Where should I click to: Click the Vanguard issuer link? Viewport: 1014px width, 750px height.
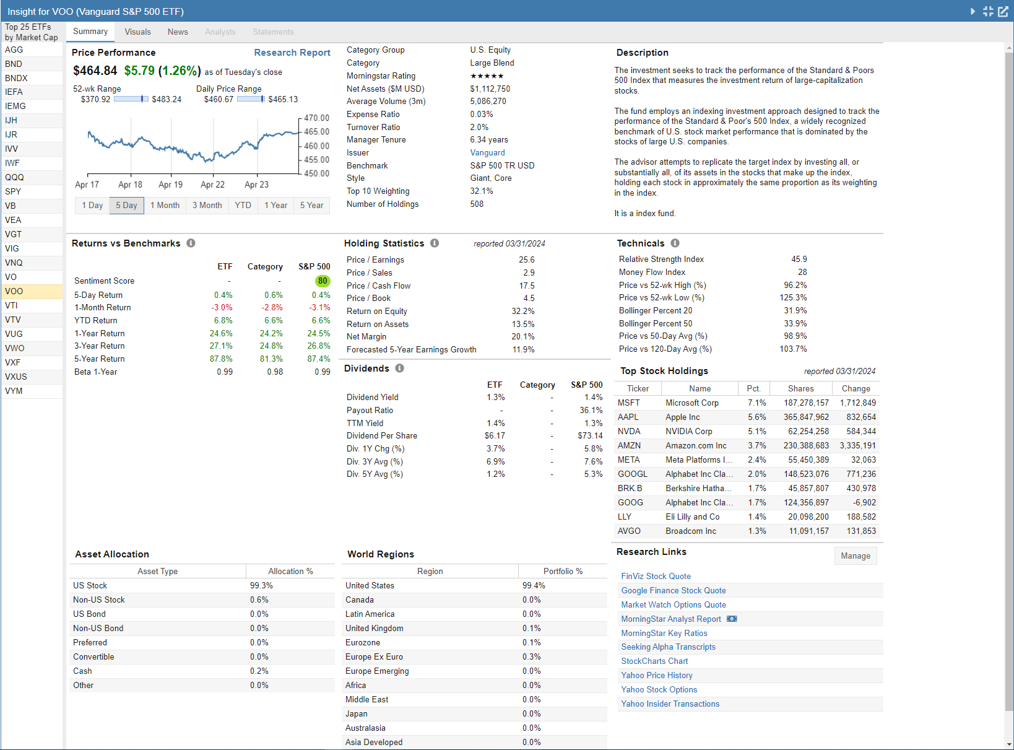(x=487, y=153)
